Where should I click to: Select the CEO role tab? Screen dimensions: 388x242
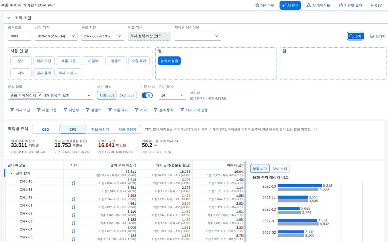coord(45,129)
